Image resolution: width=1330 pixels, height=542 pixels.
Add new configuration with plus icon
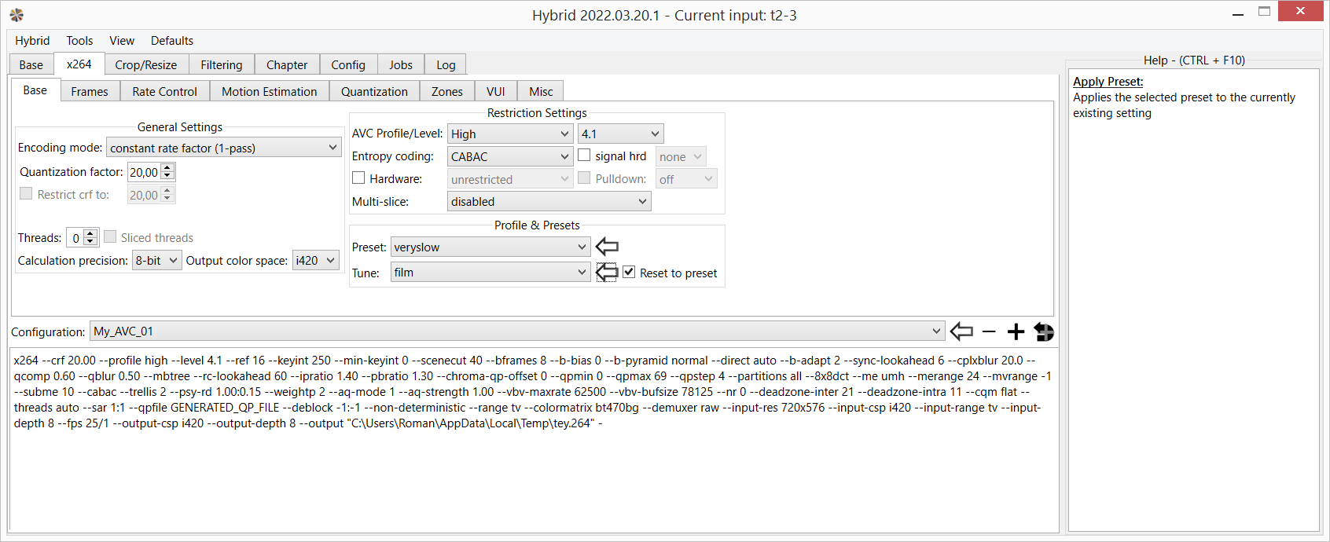(1016, 331)
